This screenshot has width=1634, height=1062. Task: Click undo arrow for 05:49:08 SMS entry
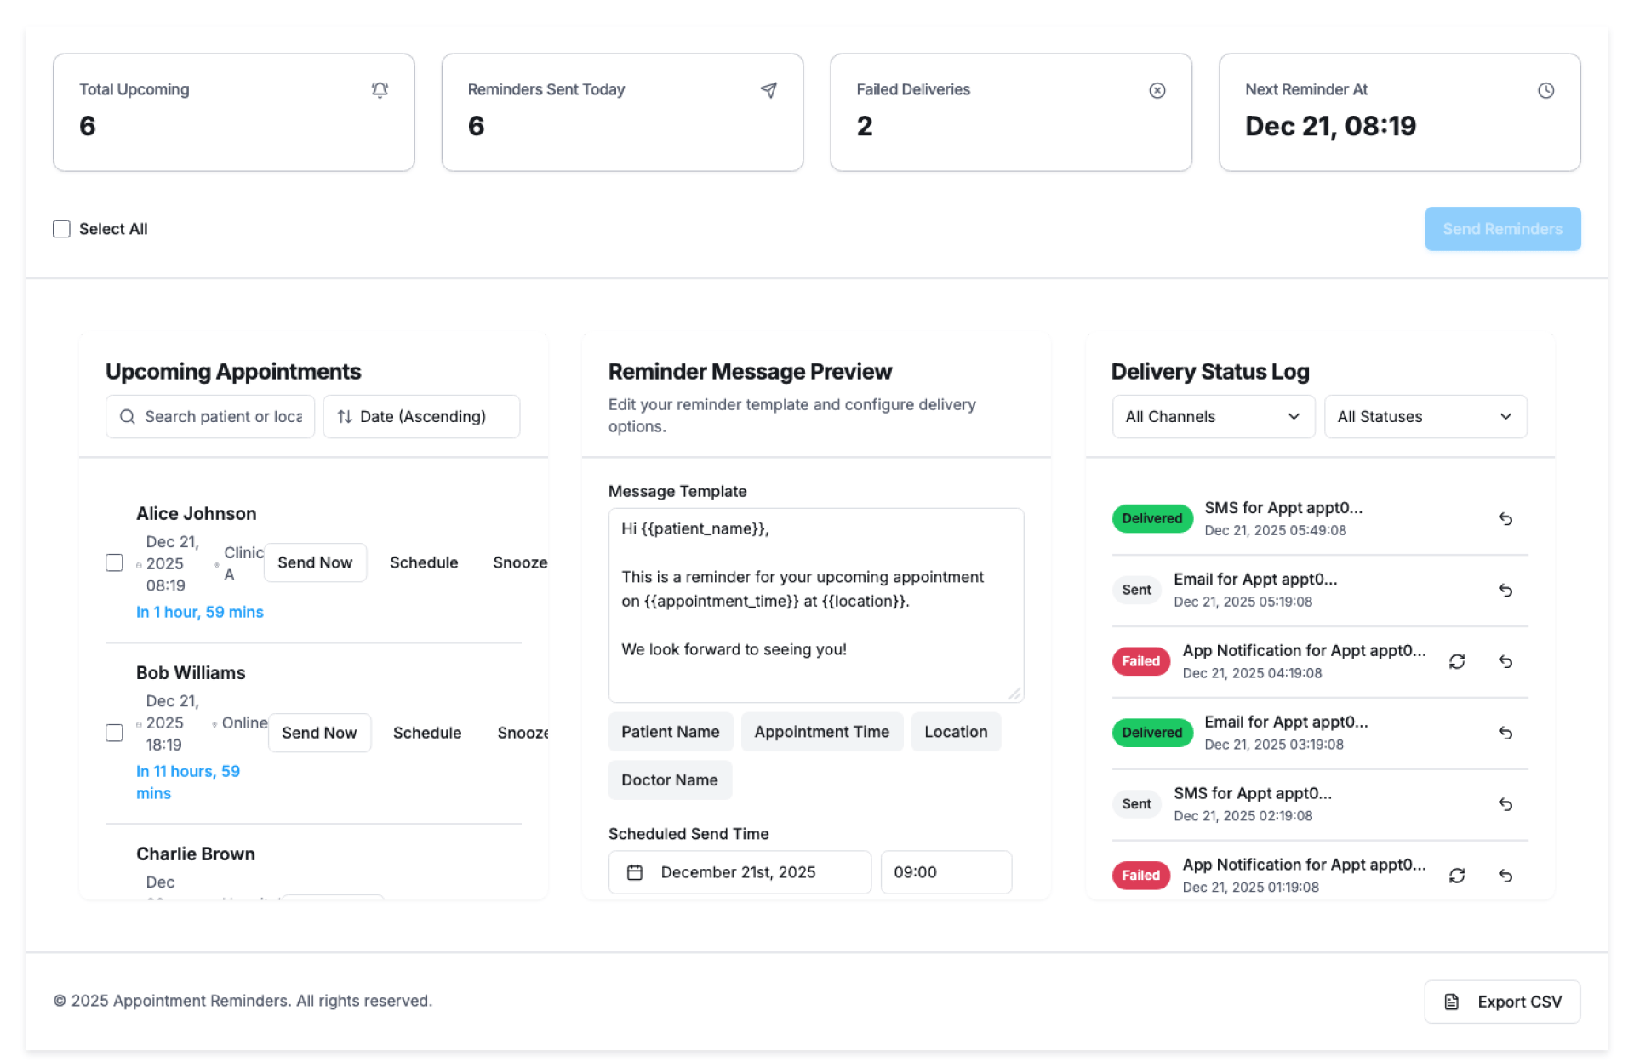coord(1505,519)
